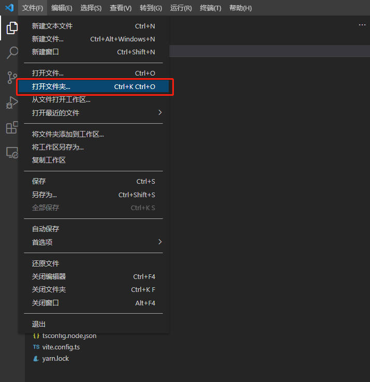Choose 退出 menu entry
370x382 pixels.
94,324
